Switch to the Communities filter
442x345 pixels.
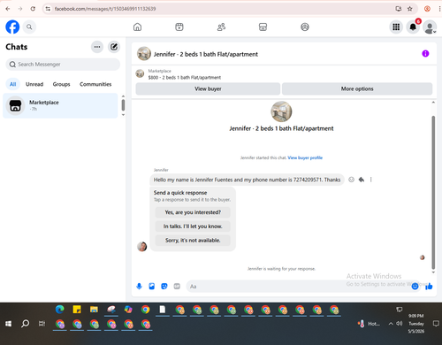pos(95,84)
